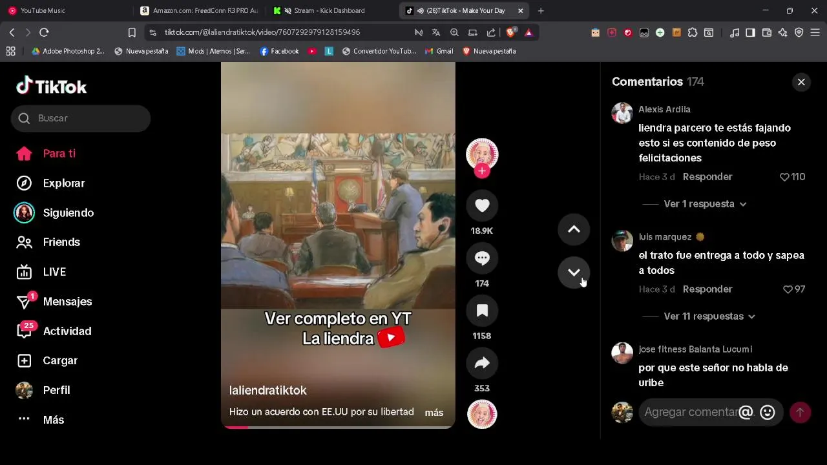
Task: Open a new browser tab
Action: [541, 11]
